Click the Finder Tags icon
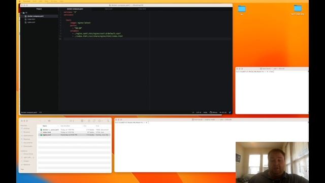325x183 pixels. pyautogui.click(x=94, y=121)
